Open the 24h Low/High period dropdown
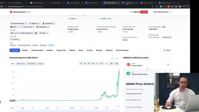199x112 pixels. 110,19
